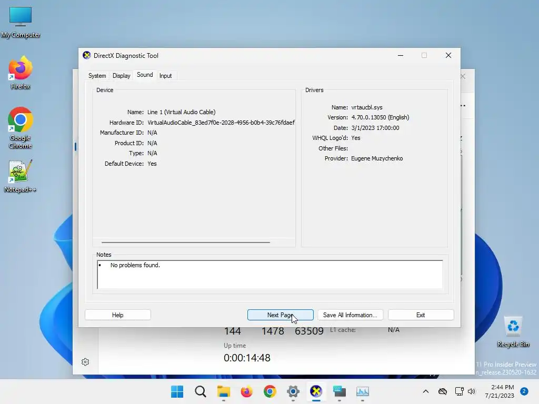Screen dimensions: 539x404
Task: Click 1478 value in Task Manager
Action: tap(273, 331)
